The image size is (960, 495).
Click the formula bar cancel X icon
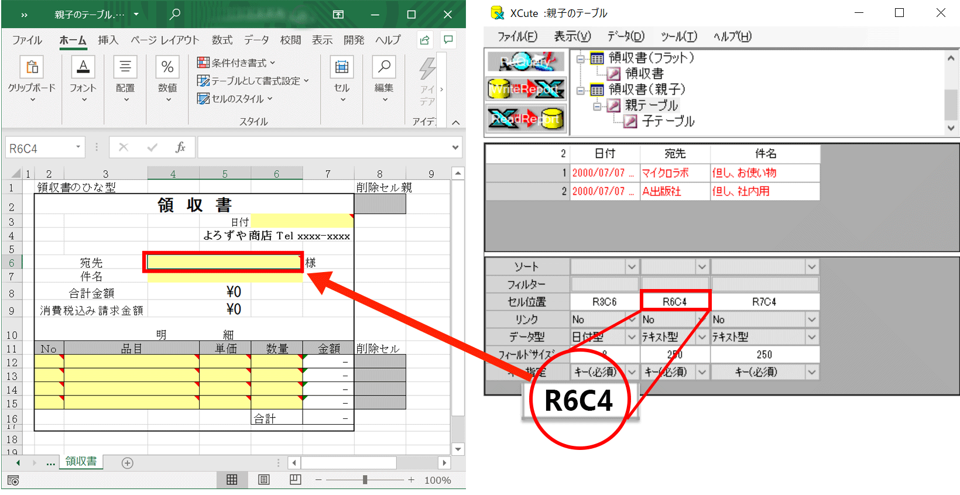tap(124, 147)
